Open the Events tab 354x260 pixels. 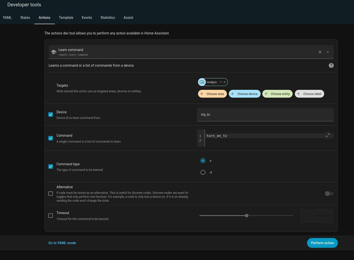[87, 17]
